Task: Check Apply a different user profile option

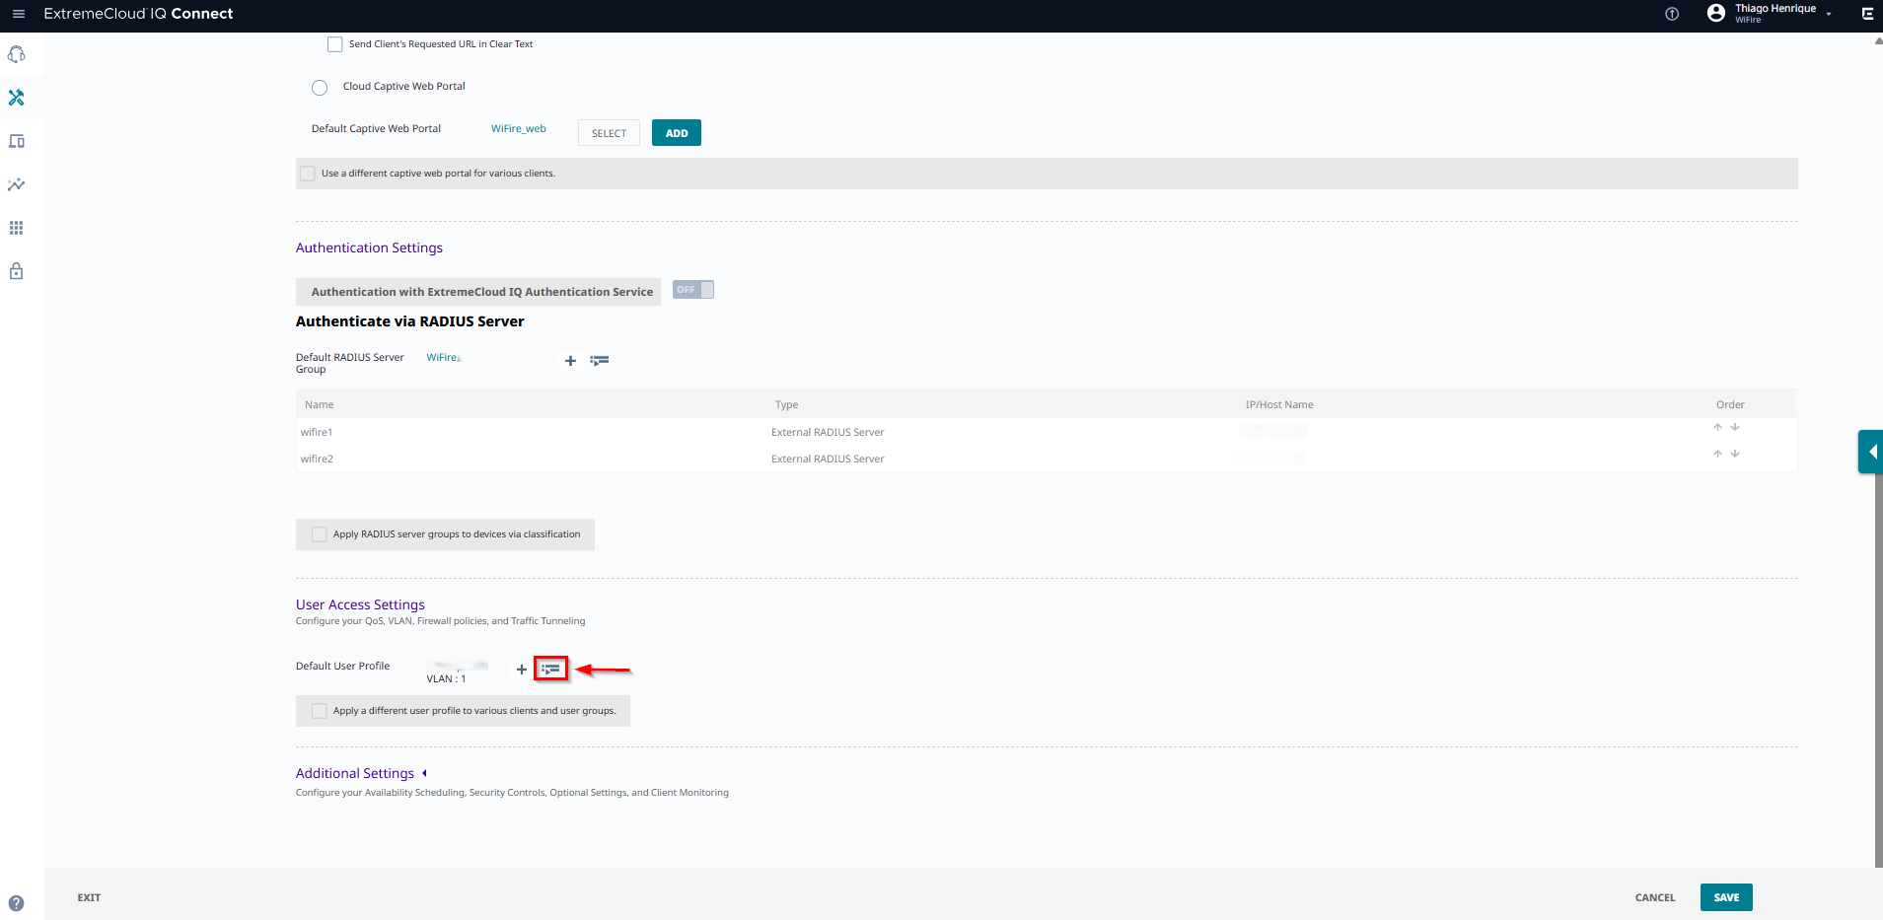Action: [x=320, y=711]
